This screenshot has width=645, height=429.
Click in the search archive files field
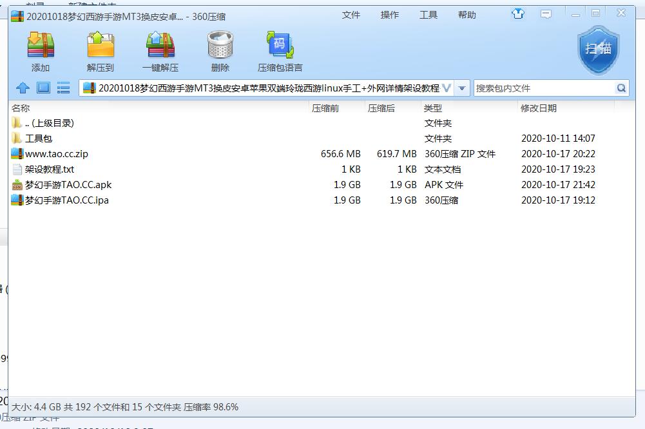pos(543,88)
